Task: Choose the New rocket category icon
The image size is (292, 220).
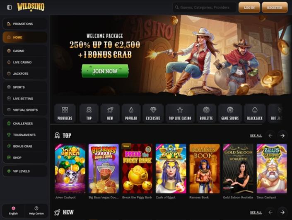Action: (110, 113)
